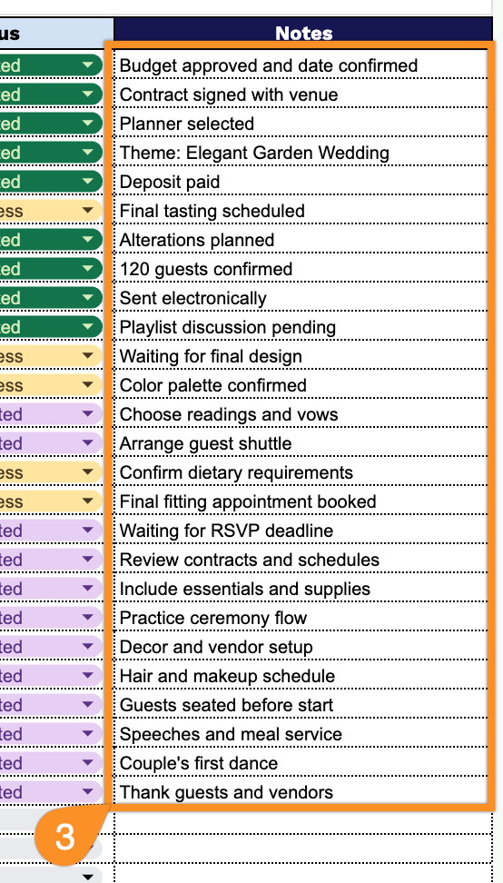Expand status dropdown next to 'Color palette confirmed'
The height and width of the screenshot is (883, 503).
88,385
